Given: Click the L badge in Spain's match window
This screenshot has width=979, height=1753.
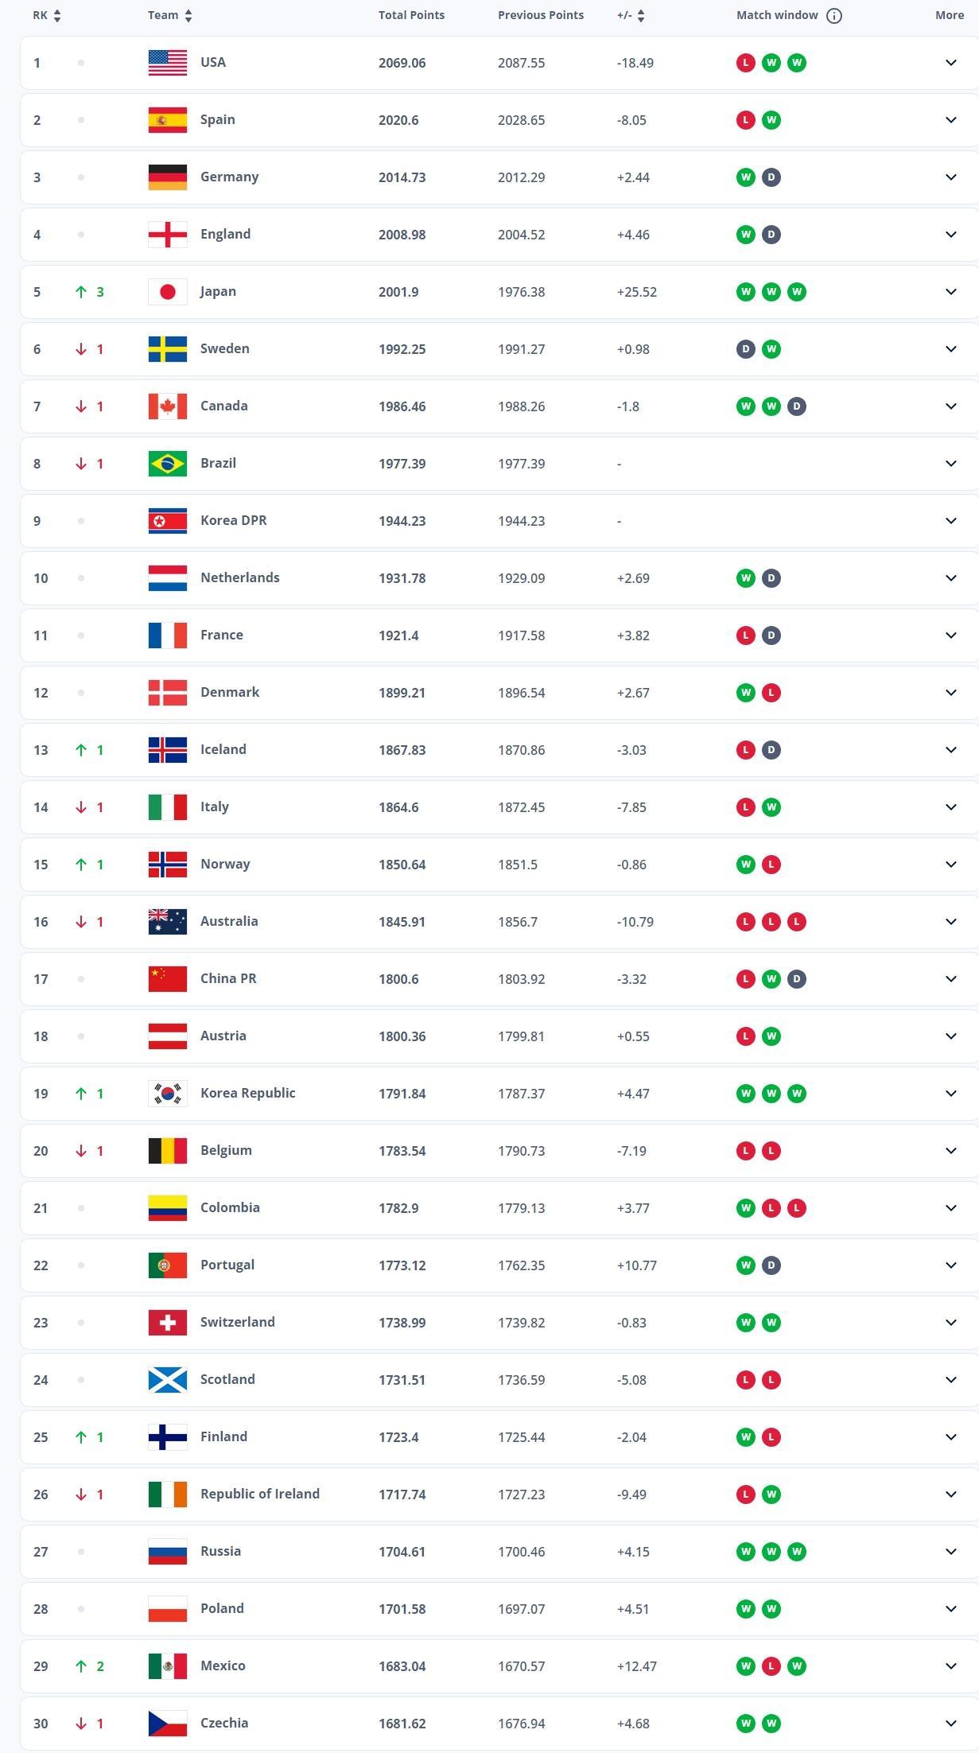Looking at the screenshot, I should tap(745, 119).
